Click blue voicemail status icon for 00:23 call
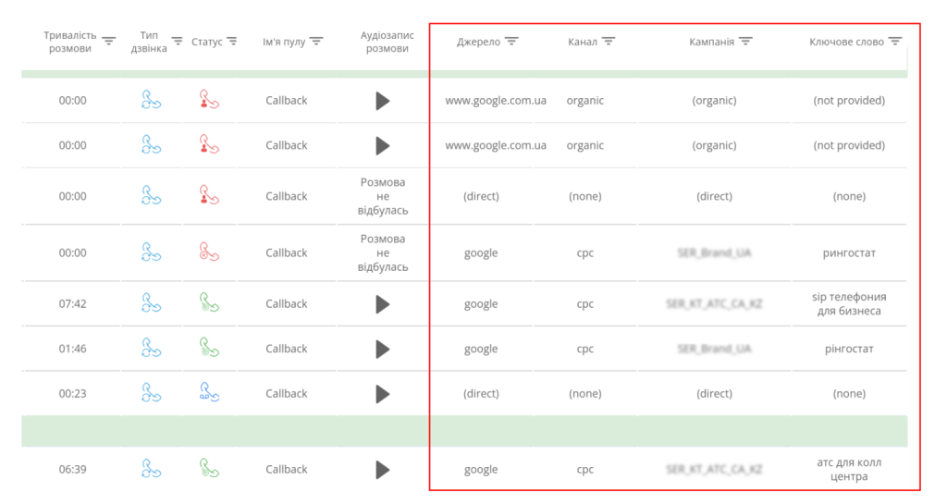Viewport: 947px width, 504px height. click(x=209, y=392)
